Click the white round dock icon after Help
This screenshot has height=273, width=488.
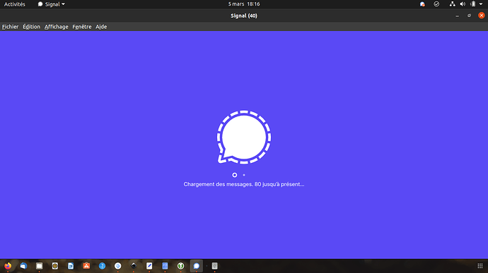117,266
